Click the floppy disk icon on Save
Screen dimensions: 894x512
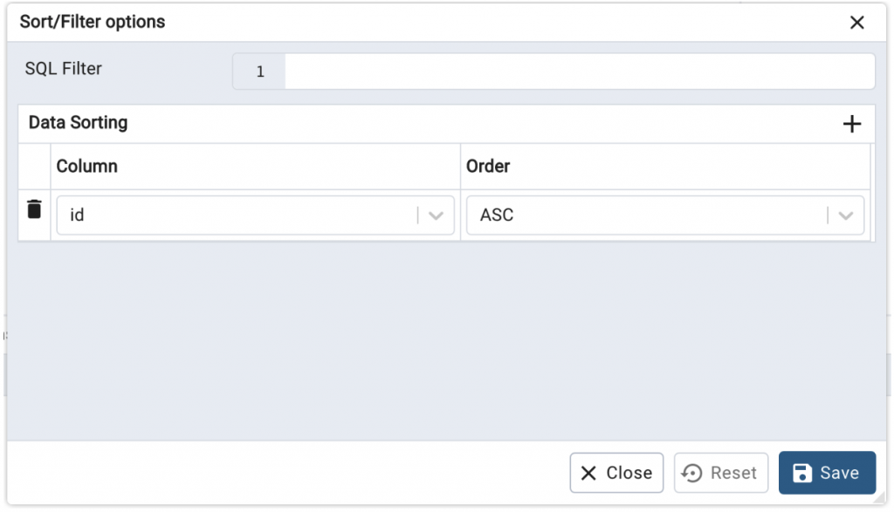point(801,473)
